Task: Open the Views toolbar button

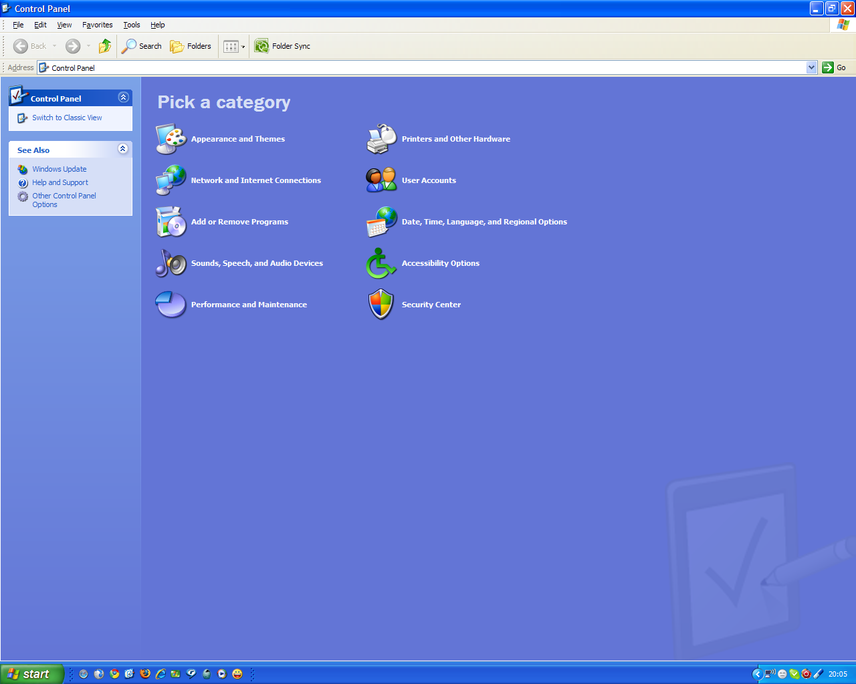Action: (x=234, y=46)
